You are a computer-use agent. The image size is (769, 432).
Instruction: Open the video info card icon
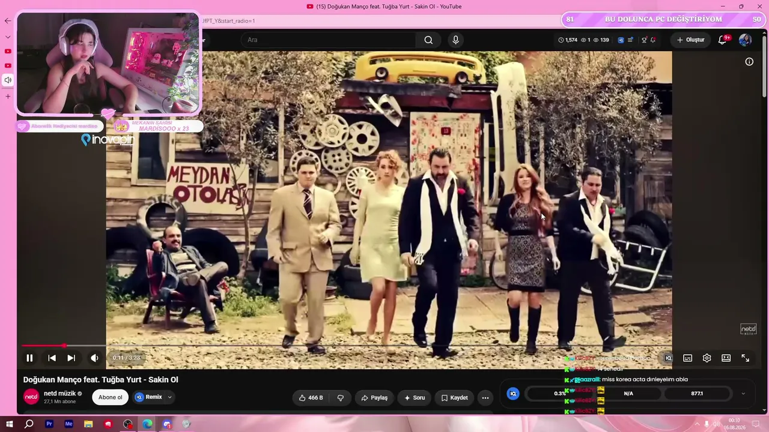coord(749,62)
